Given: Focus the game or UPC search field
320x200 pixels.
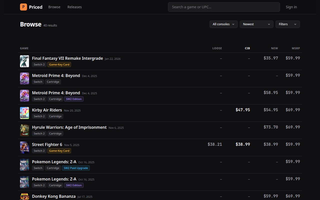Looking at the screenshot, I should point(224,7).
